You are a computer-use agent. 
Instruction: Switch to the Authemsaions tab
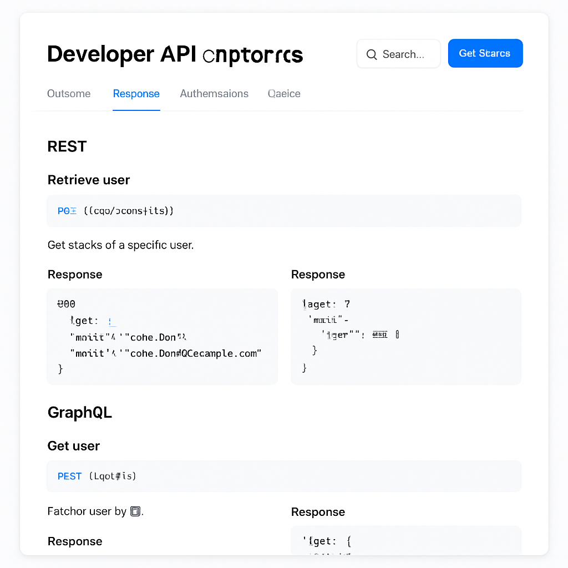click(214, 93)
